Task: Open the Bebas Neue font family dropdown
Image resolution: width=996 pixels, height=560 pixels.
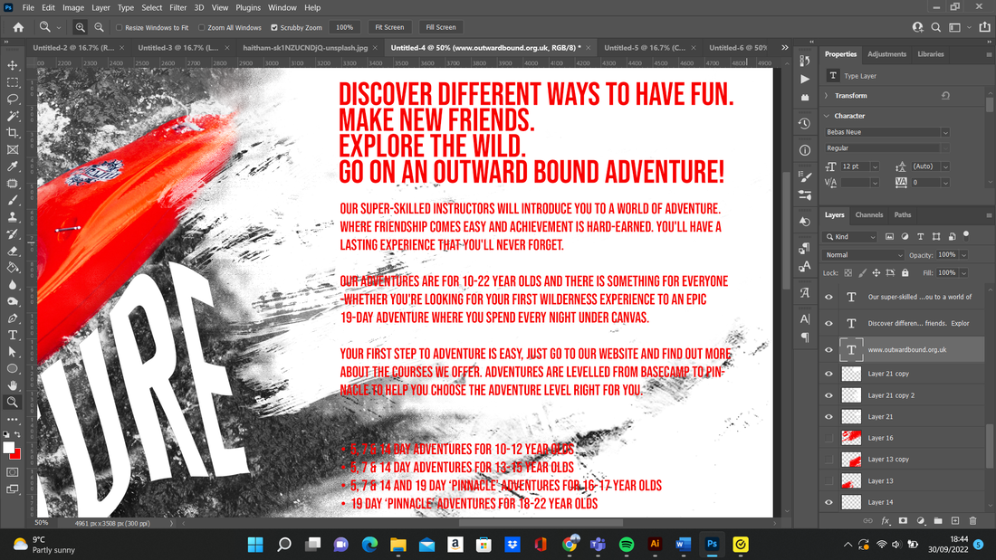Action: (x=945, y=132)
